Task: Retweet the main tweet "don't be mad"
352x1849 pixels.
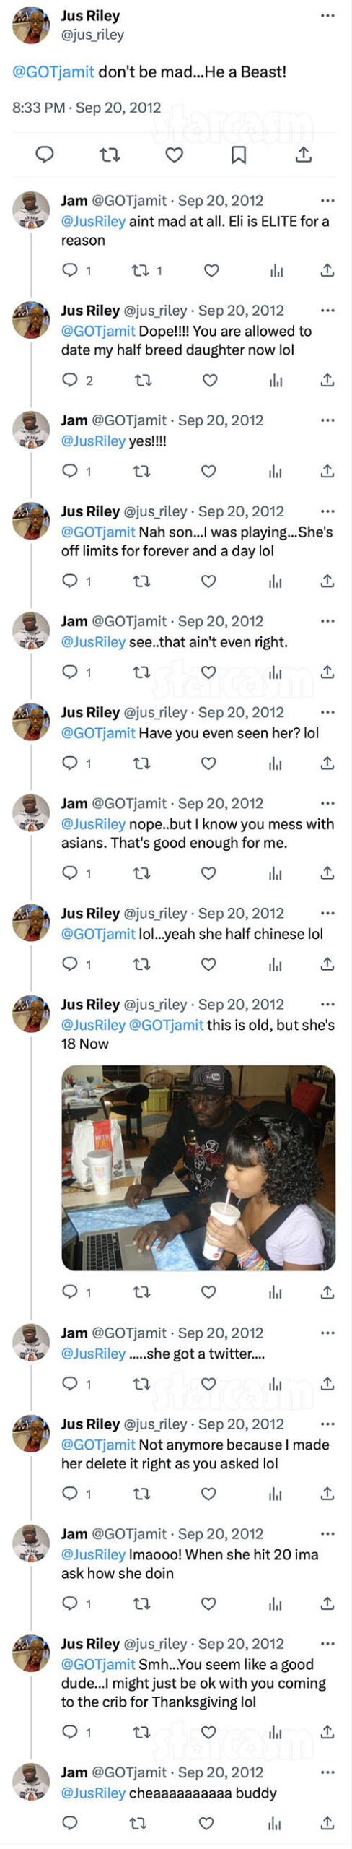Action: pos(110,155)
